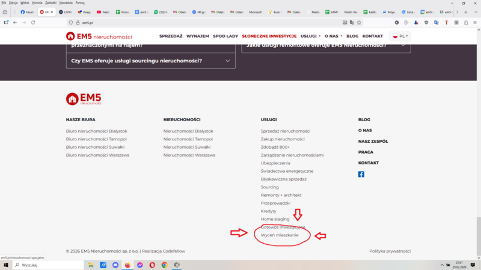Click the Windows taskbar search box
This screenshot has height=270, width=481.
[x=48, y=265]
